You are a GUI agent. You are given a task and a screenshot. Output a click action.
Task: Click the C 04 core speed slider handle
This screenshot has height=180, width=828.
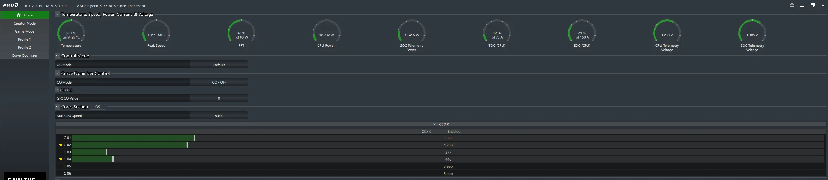pyautogui.click(x=113, y=159)
